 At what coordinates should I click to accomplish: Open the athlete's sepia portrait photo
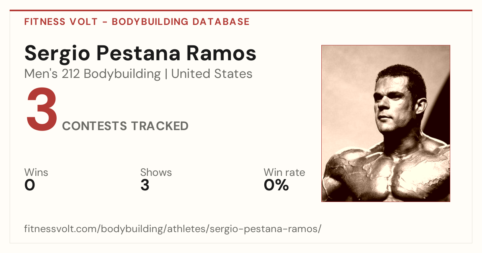point(386,123)
